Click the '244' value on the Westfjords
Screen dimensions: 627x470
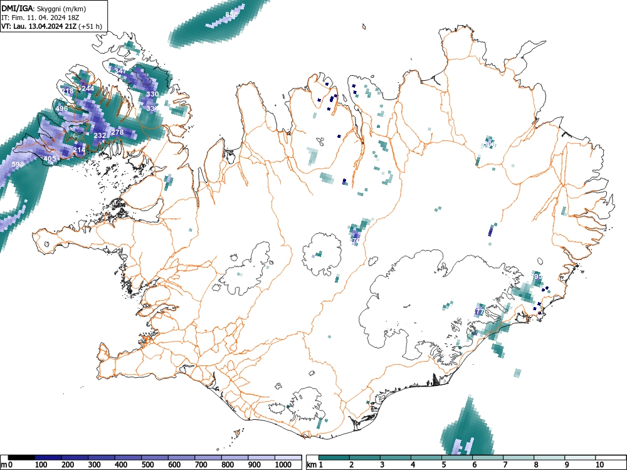click(x=88, y=88)
